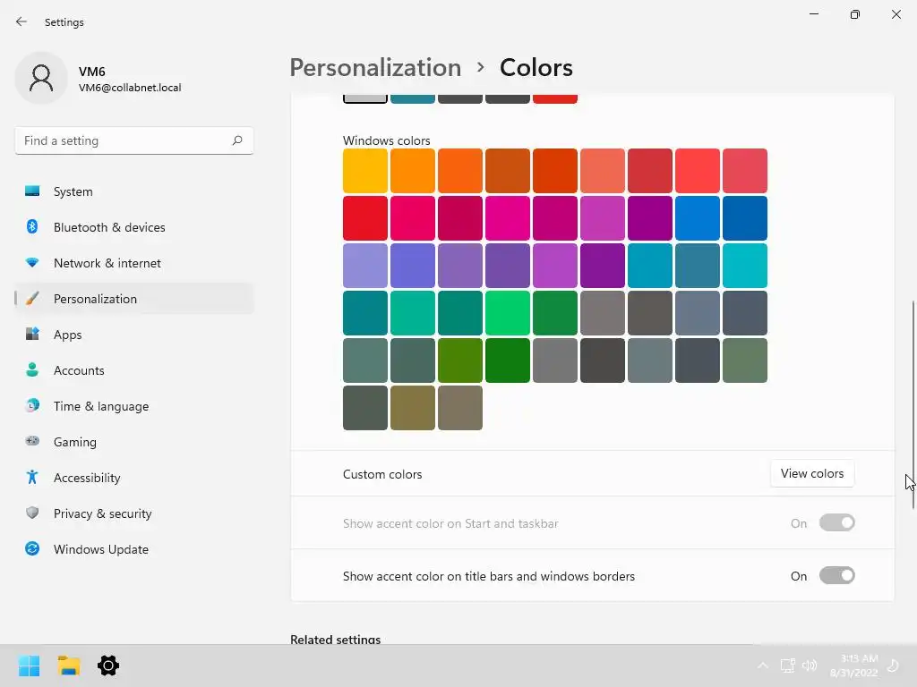Screen dimensions: 917x687
Task: Click the Network wifi icon in sidebar
Action: (x=32, y=262)
